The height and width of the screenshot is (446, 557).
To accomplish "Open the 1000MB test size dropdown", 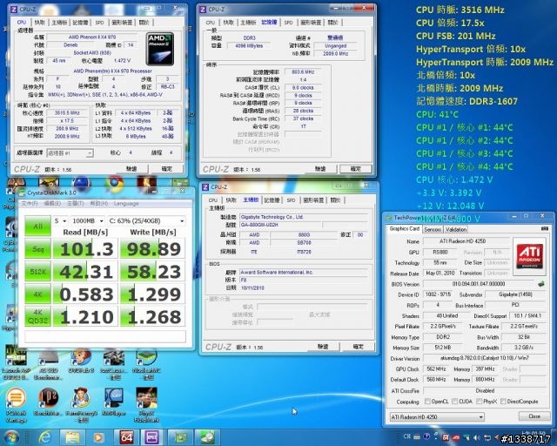I will [87, 221].
